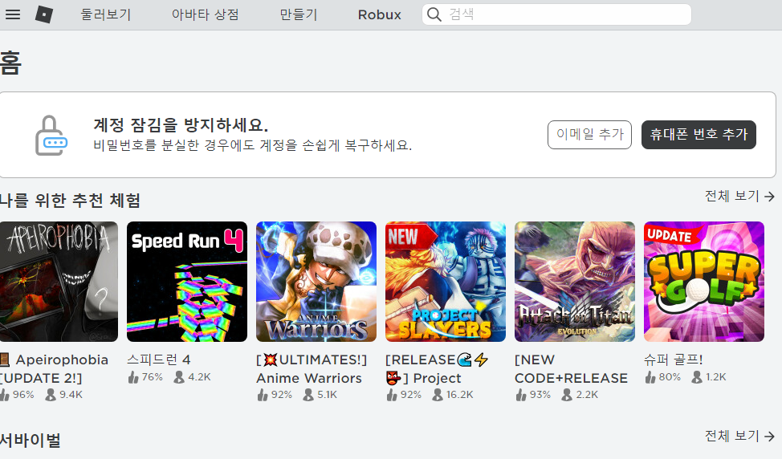Click player icon beside 5.1K count
The height and width of the screenshot is (459, 782).
(309, 395)
